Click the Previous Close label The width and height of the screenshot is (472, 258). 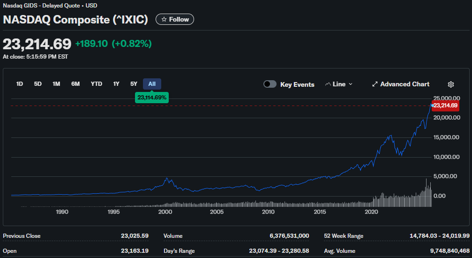click(x=22, y=236)
